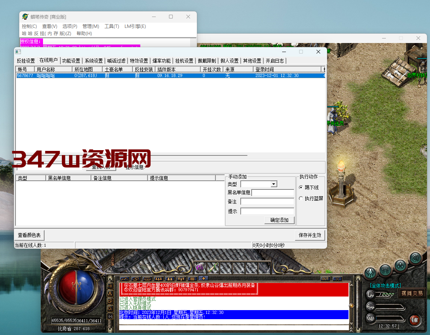Click the keyboard-like chat toolbar icon
This screenshot has height=335, width=430.
pyautogui.click(x=192, y=279)
